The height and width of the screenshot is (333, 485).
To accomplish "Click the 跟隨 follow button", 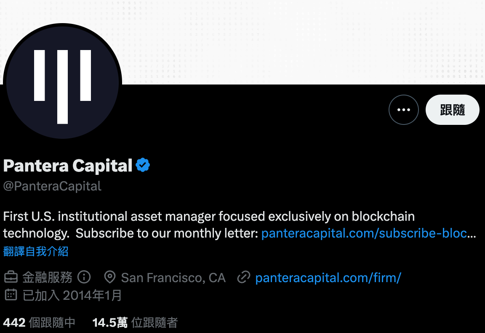I will pos(452,110).
